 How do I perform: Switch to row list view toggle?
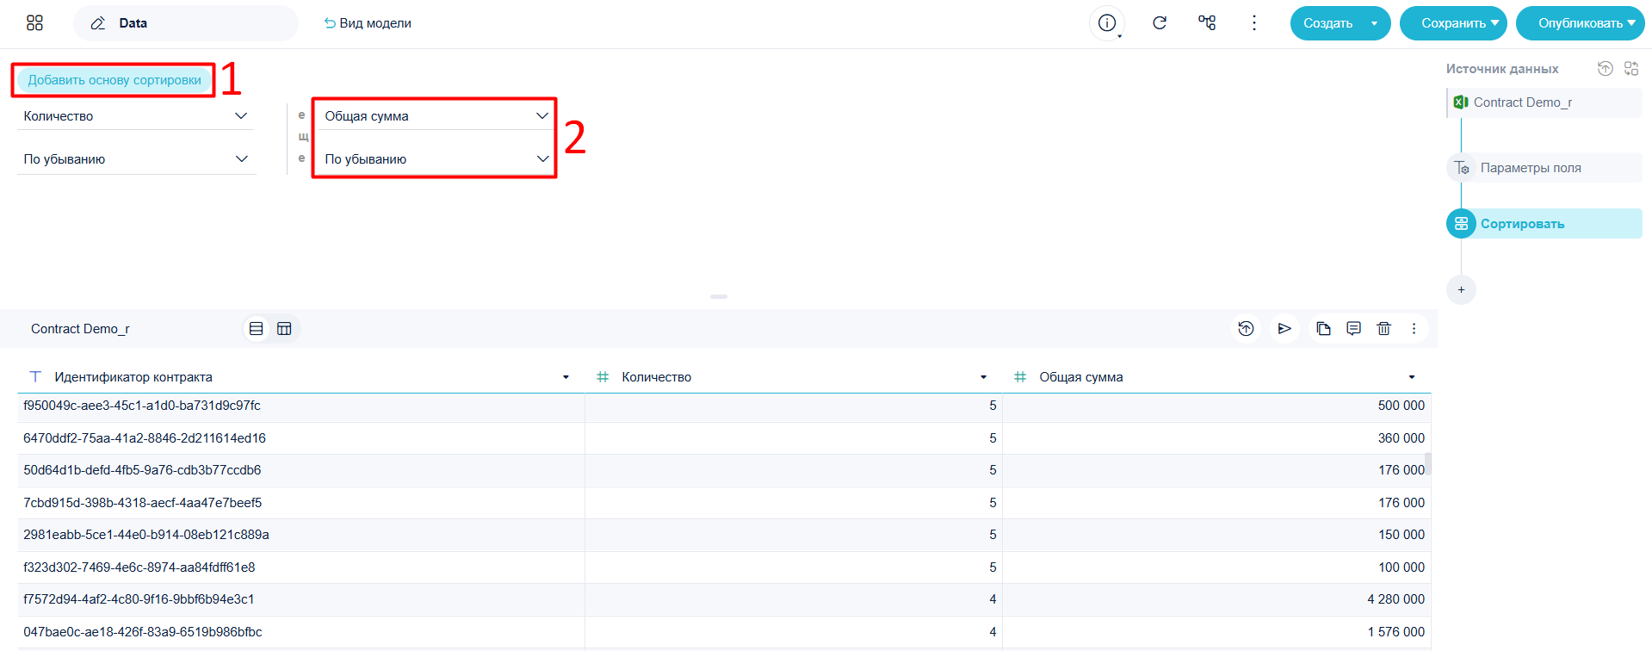click(256, 329)
